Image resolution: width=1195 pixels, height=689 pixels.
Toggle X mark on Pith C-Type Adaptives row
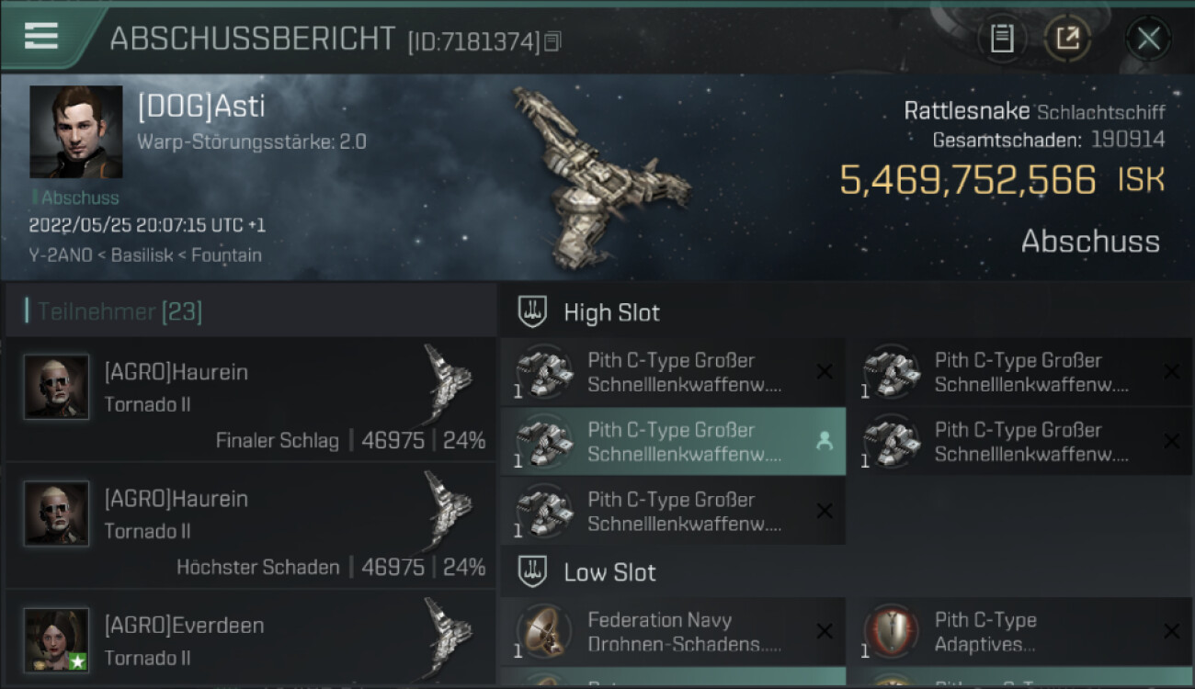1171,631
